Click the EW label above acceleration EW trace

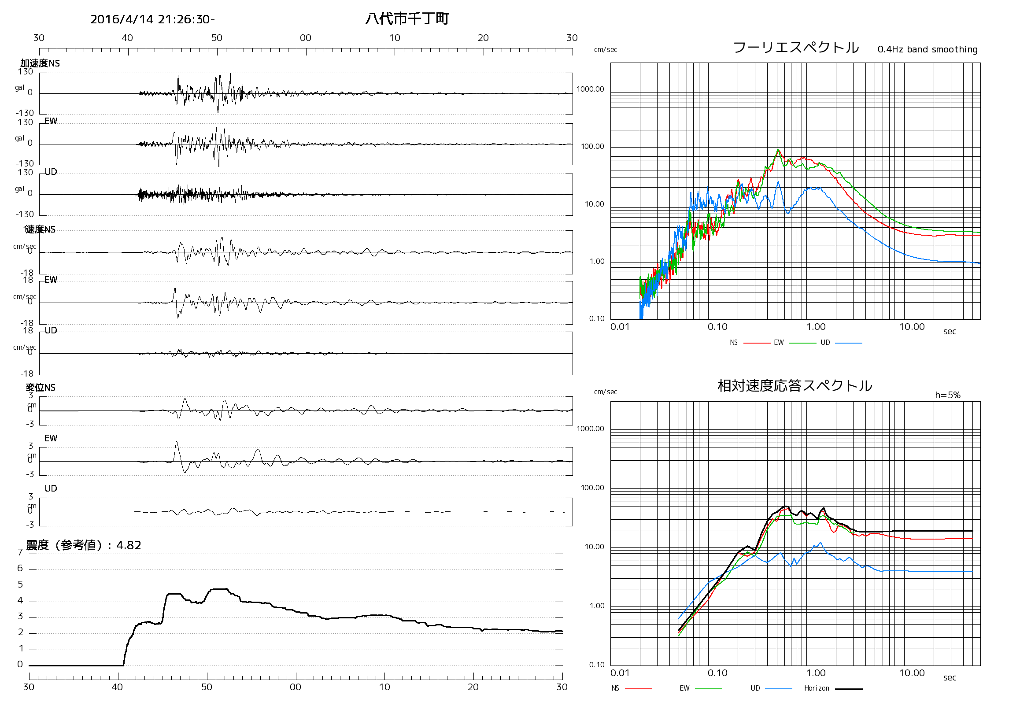51,121
